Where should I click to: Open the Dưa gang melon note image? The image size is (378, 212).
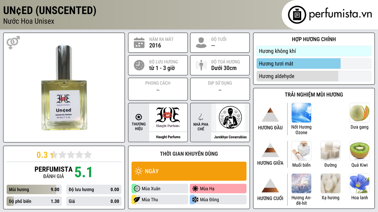[360, 113]
